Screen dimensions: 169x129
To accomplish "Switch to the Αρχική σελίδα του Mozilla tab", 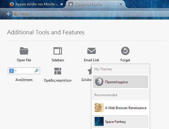I will [36, 4].
